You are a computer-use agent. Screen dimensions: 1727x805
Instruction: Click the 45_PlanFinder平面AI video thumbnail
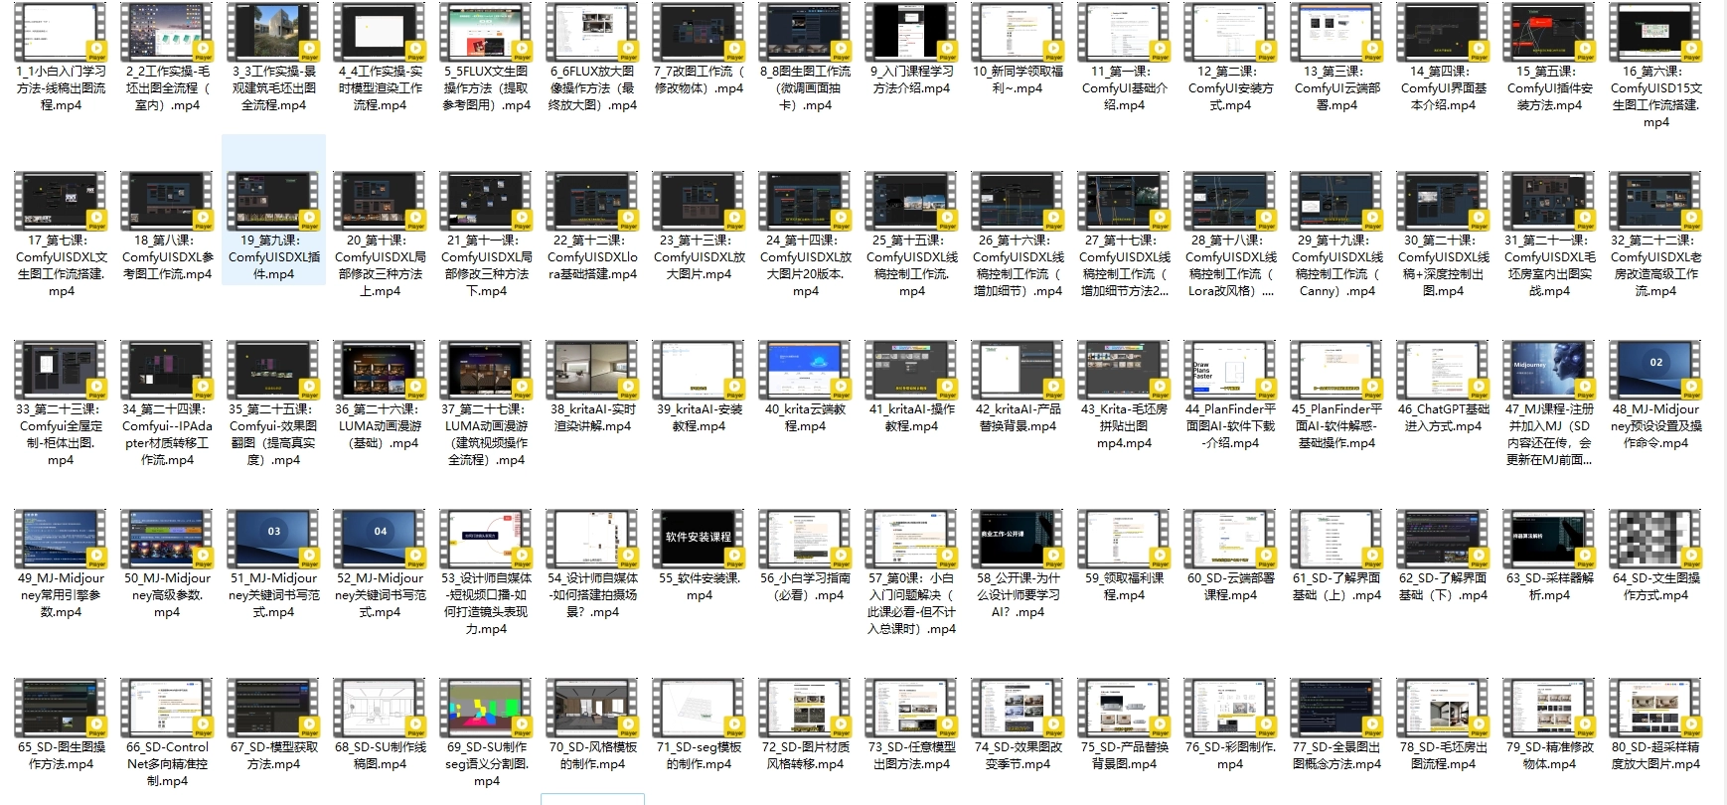1336,371
